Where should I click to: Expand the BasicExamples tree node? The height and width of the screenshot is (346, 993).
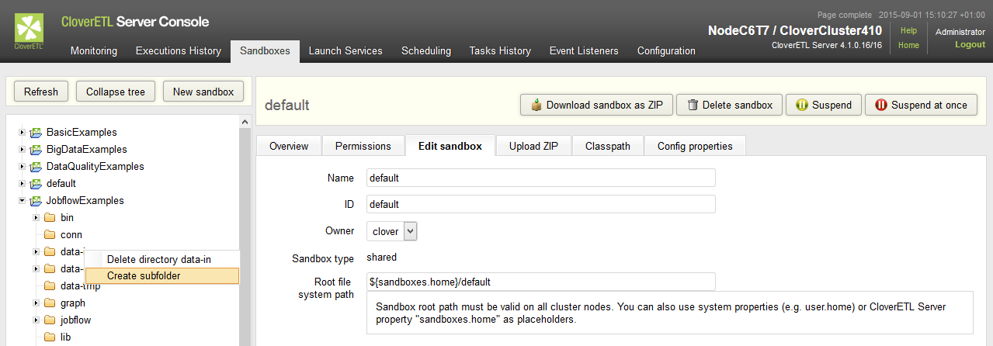tap(22, 133)
